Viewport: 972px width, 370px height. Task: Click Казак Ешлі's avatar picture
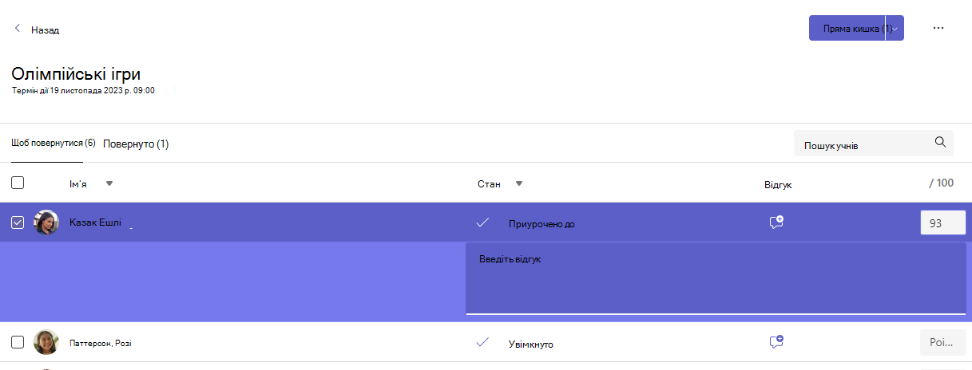[46, 222]
